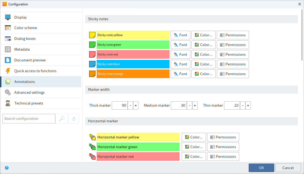The image size is (304, 174).
Task: Click the help question mark icon
Action: (6, 168)
